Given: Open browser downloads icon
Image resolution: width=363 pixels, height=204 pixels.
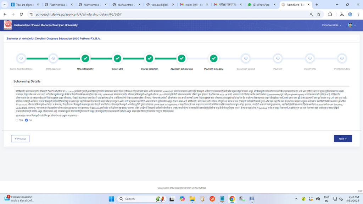Looking at the screenshot, I should [342, 14].
